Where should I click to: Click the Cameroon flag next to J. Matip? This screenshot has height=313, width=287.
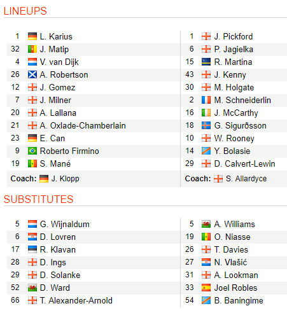pos(32,49)
